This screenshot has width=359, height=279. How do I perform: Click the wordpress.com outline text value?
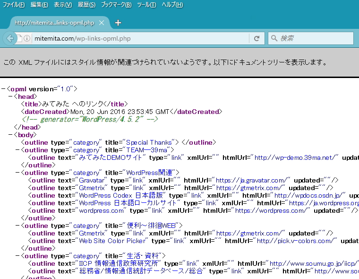point(102,210)
